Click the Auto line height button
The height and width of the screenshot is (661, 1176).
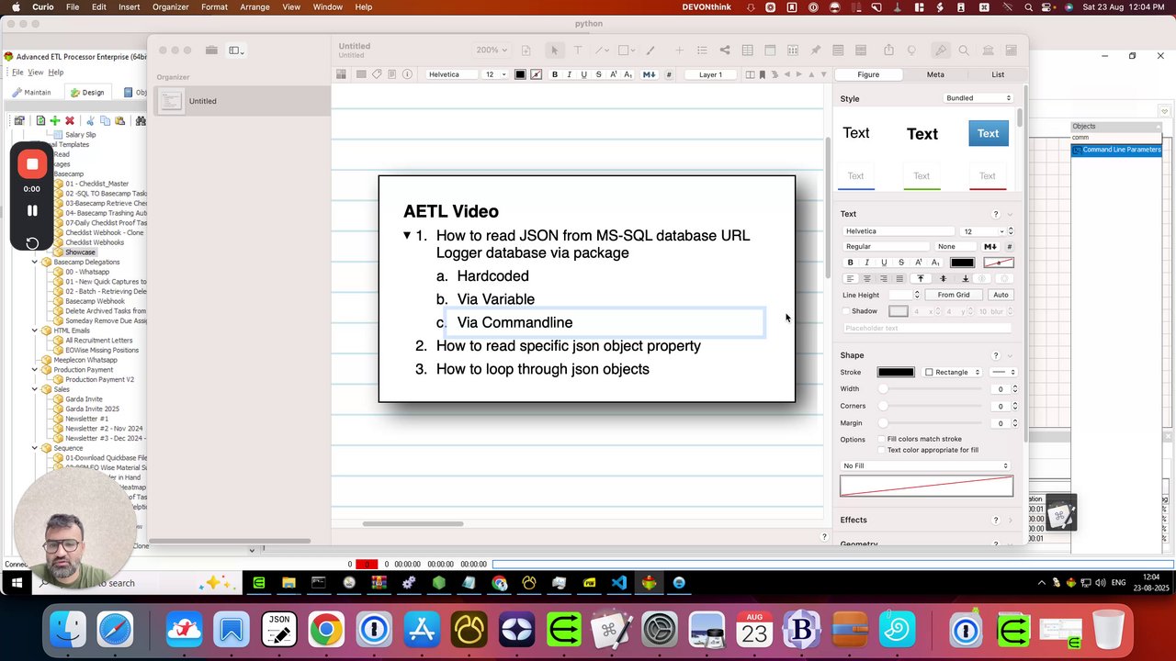tap(1001, 295)
